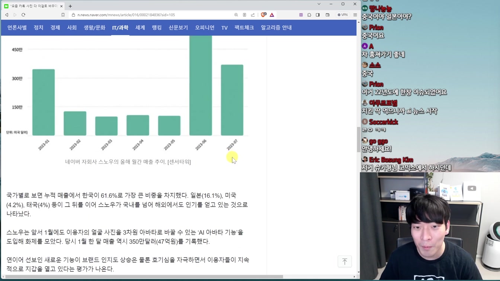Open the 사회 news section
Image resolution: width=500 pixels, height=281 pixels.
click(72, 28)
